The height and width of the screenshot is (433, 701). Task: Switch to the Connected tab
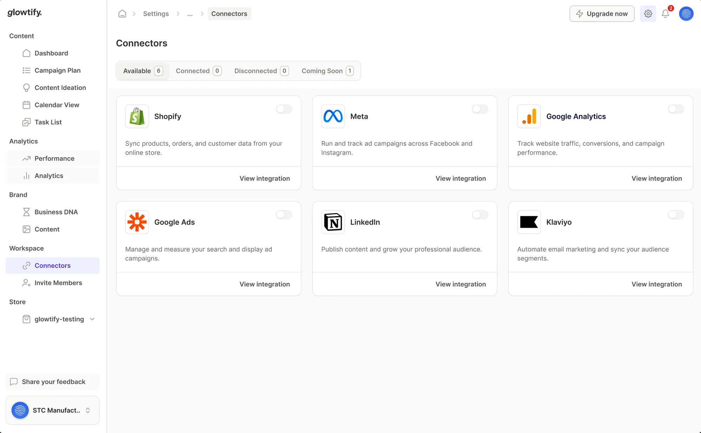pos(198,71)
